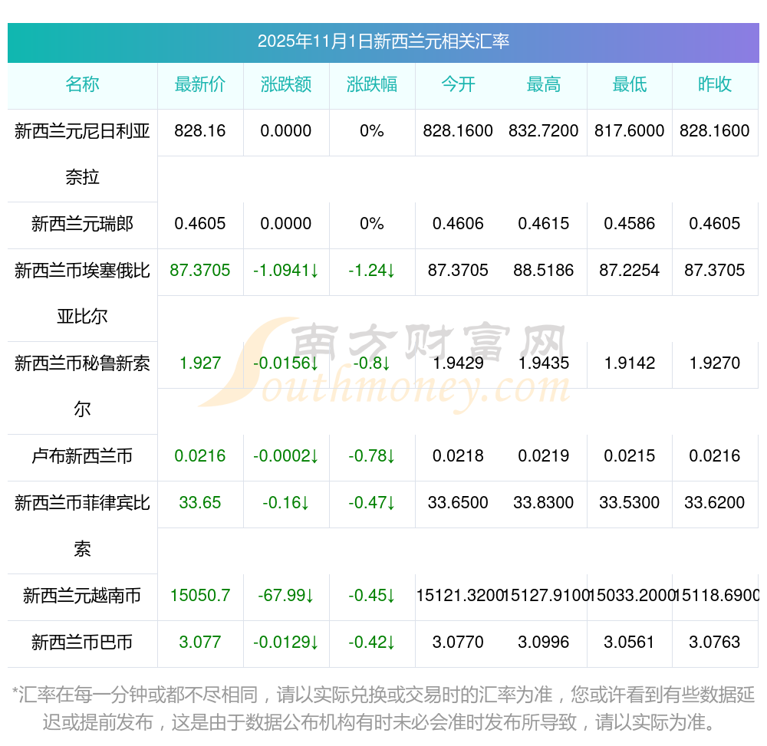
Task: Click 新西兰币埃塞俄比亚比尔 row name
Action: tap(82, 293)
